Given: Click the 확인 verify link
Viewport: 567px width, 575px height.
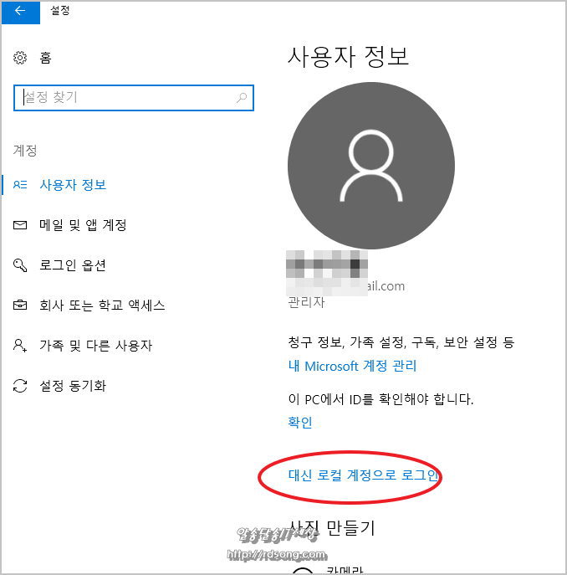Looking at the screenshot, I should pyautogui.click(x=300, y=422).
